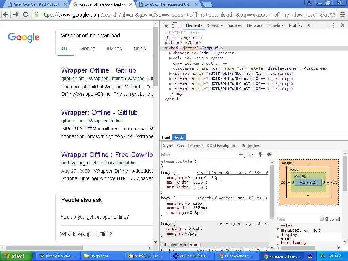Open first body rule stylesheet source link

pos(232,173)
